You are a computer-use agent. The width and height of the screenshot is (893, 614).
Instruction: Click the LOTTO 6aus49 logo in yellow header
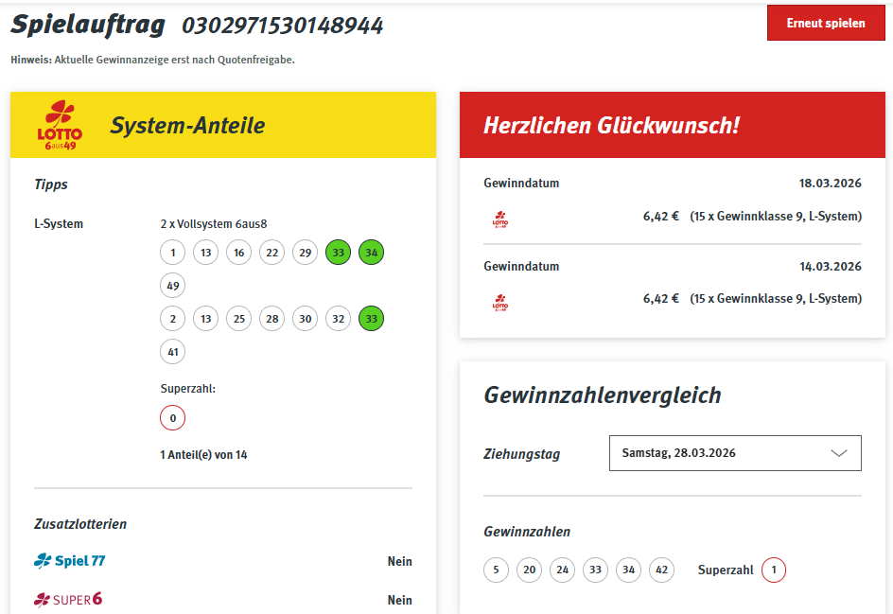[x=60, y=125]
